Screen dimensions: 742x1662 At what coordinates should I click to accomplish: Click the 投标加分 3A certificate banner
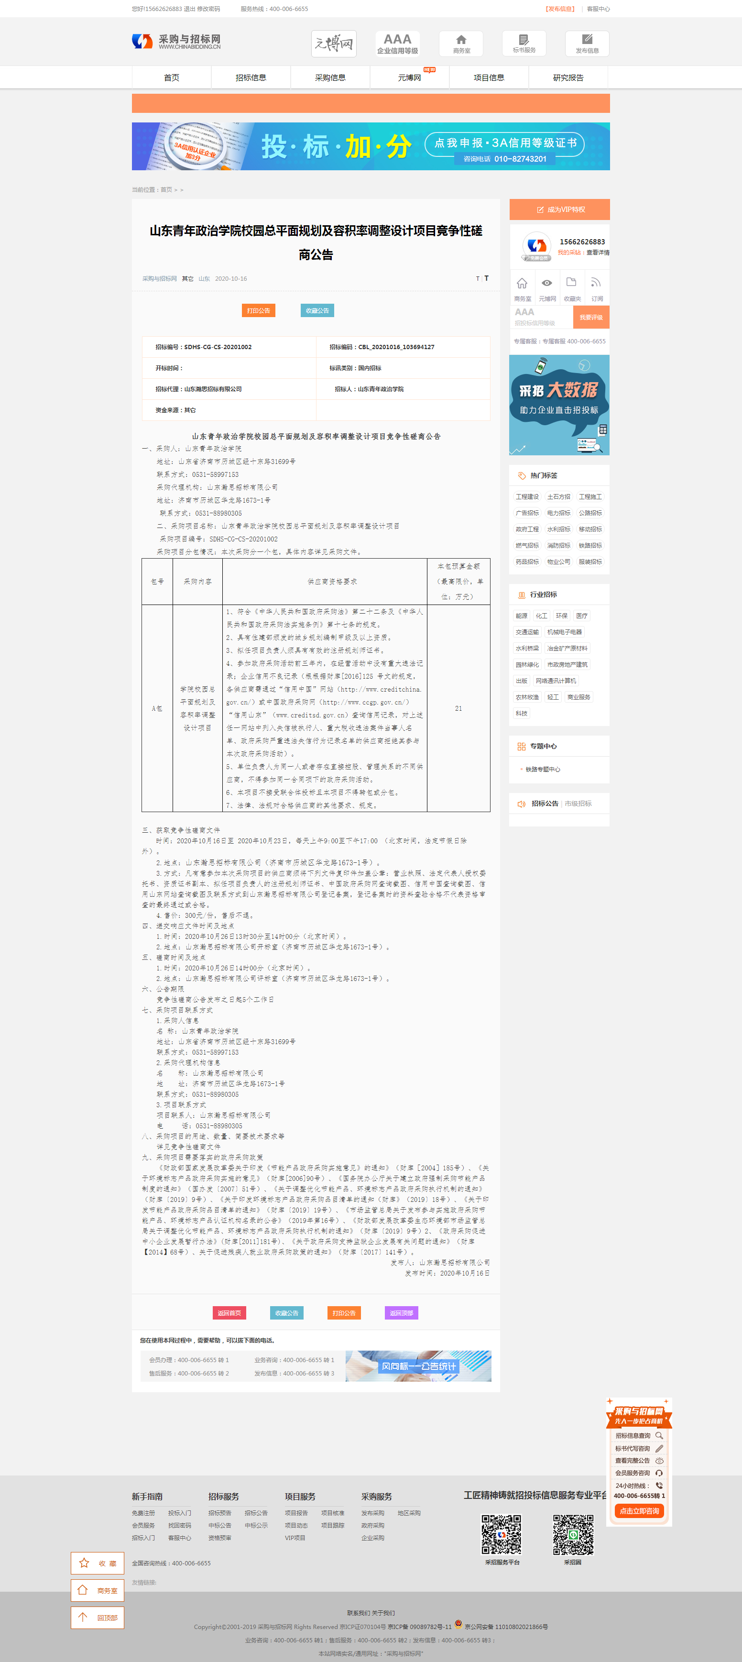(x=371, y=146)
